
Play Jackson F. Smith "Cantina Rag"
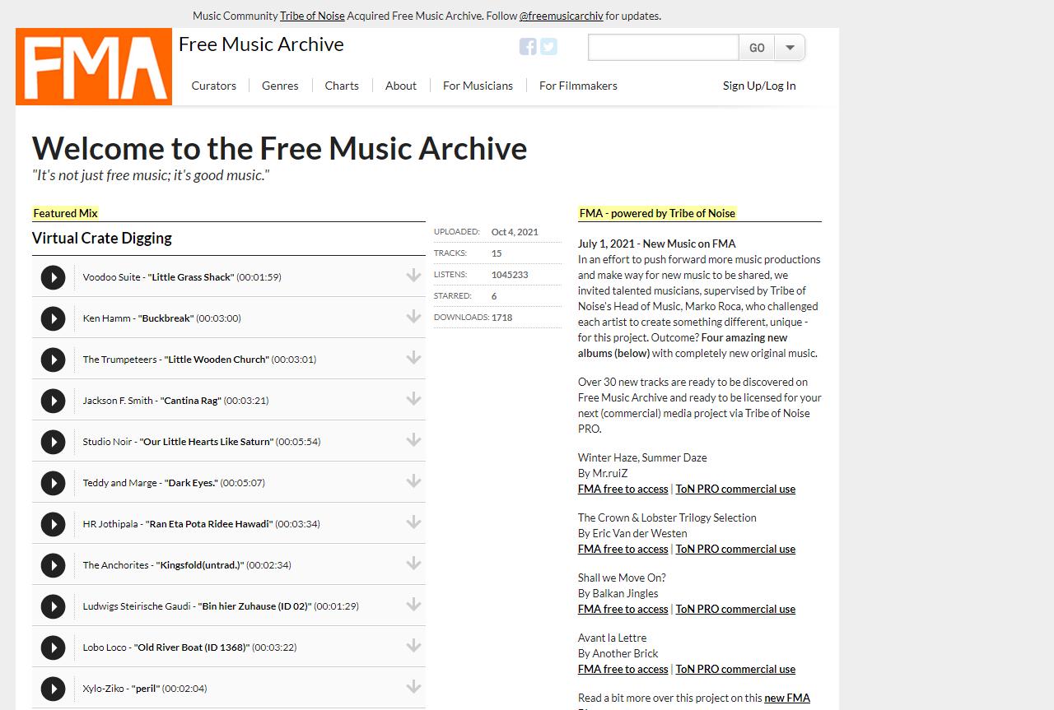[53, 401]
